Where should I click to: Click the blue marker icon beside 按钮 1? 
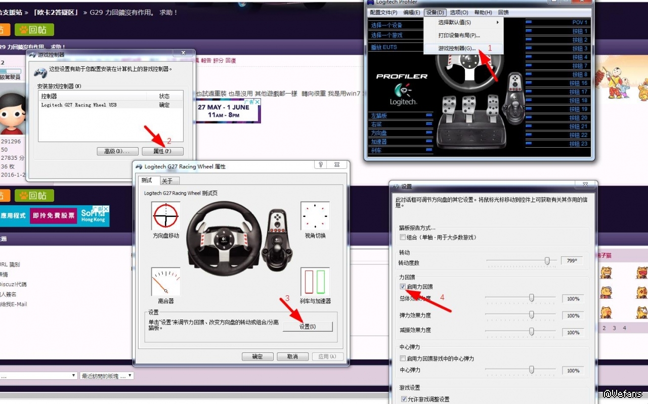[529, 31]
